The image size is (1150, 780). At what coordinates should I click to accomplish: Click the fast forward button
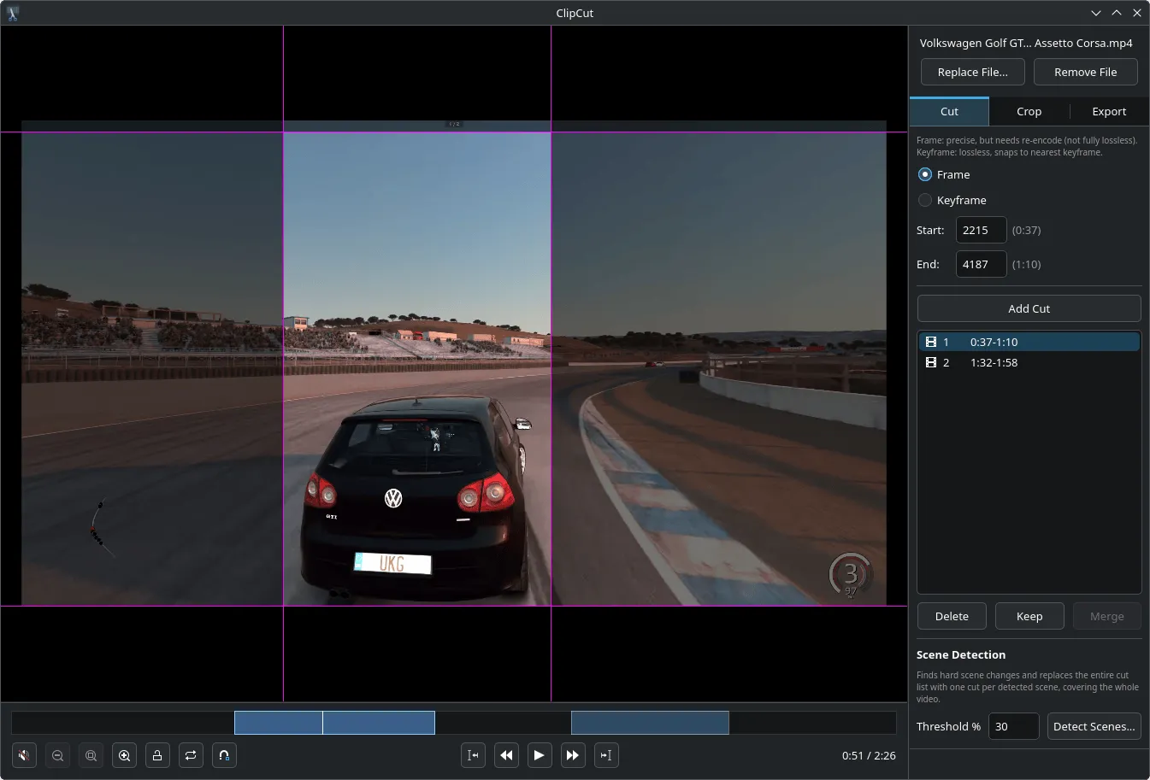(x=573, y=755)
